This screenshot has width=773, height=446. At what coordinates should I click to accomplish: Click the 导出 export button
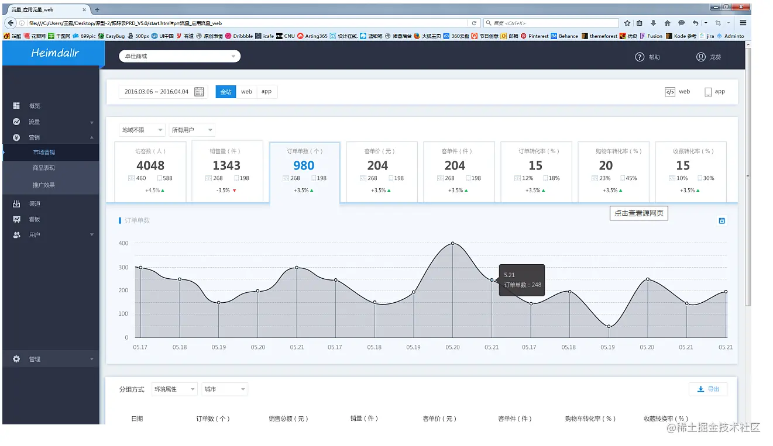coord(708,389)
